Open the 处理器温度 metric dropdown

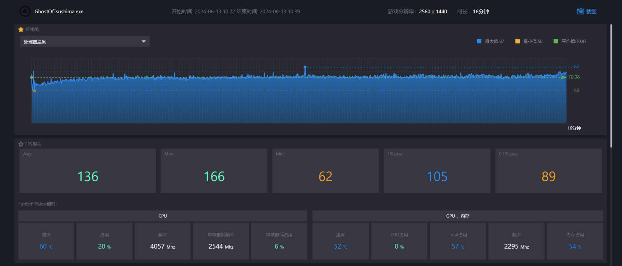(85, 42)
